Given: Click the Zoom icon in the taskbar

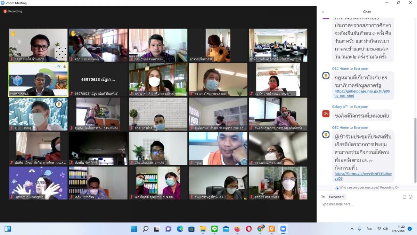Looking at the screenshot, I should pyautogui.click(x=283, y=229).
